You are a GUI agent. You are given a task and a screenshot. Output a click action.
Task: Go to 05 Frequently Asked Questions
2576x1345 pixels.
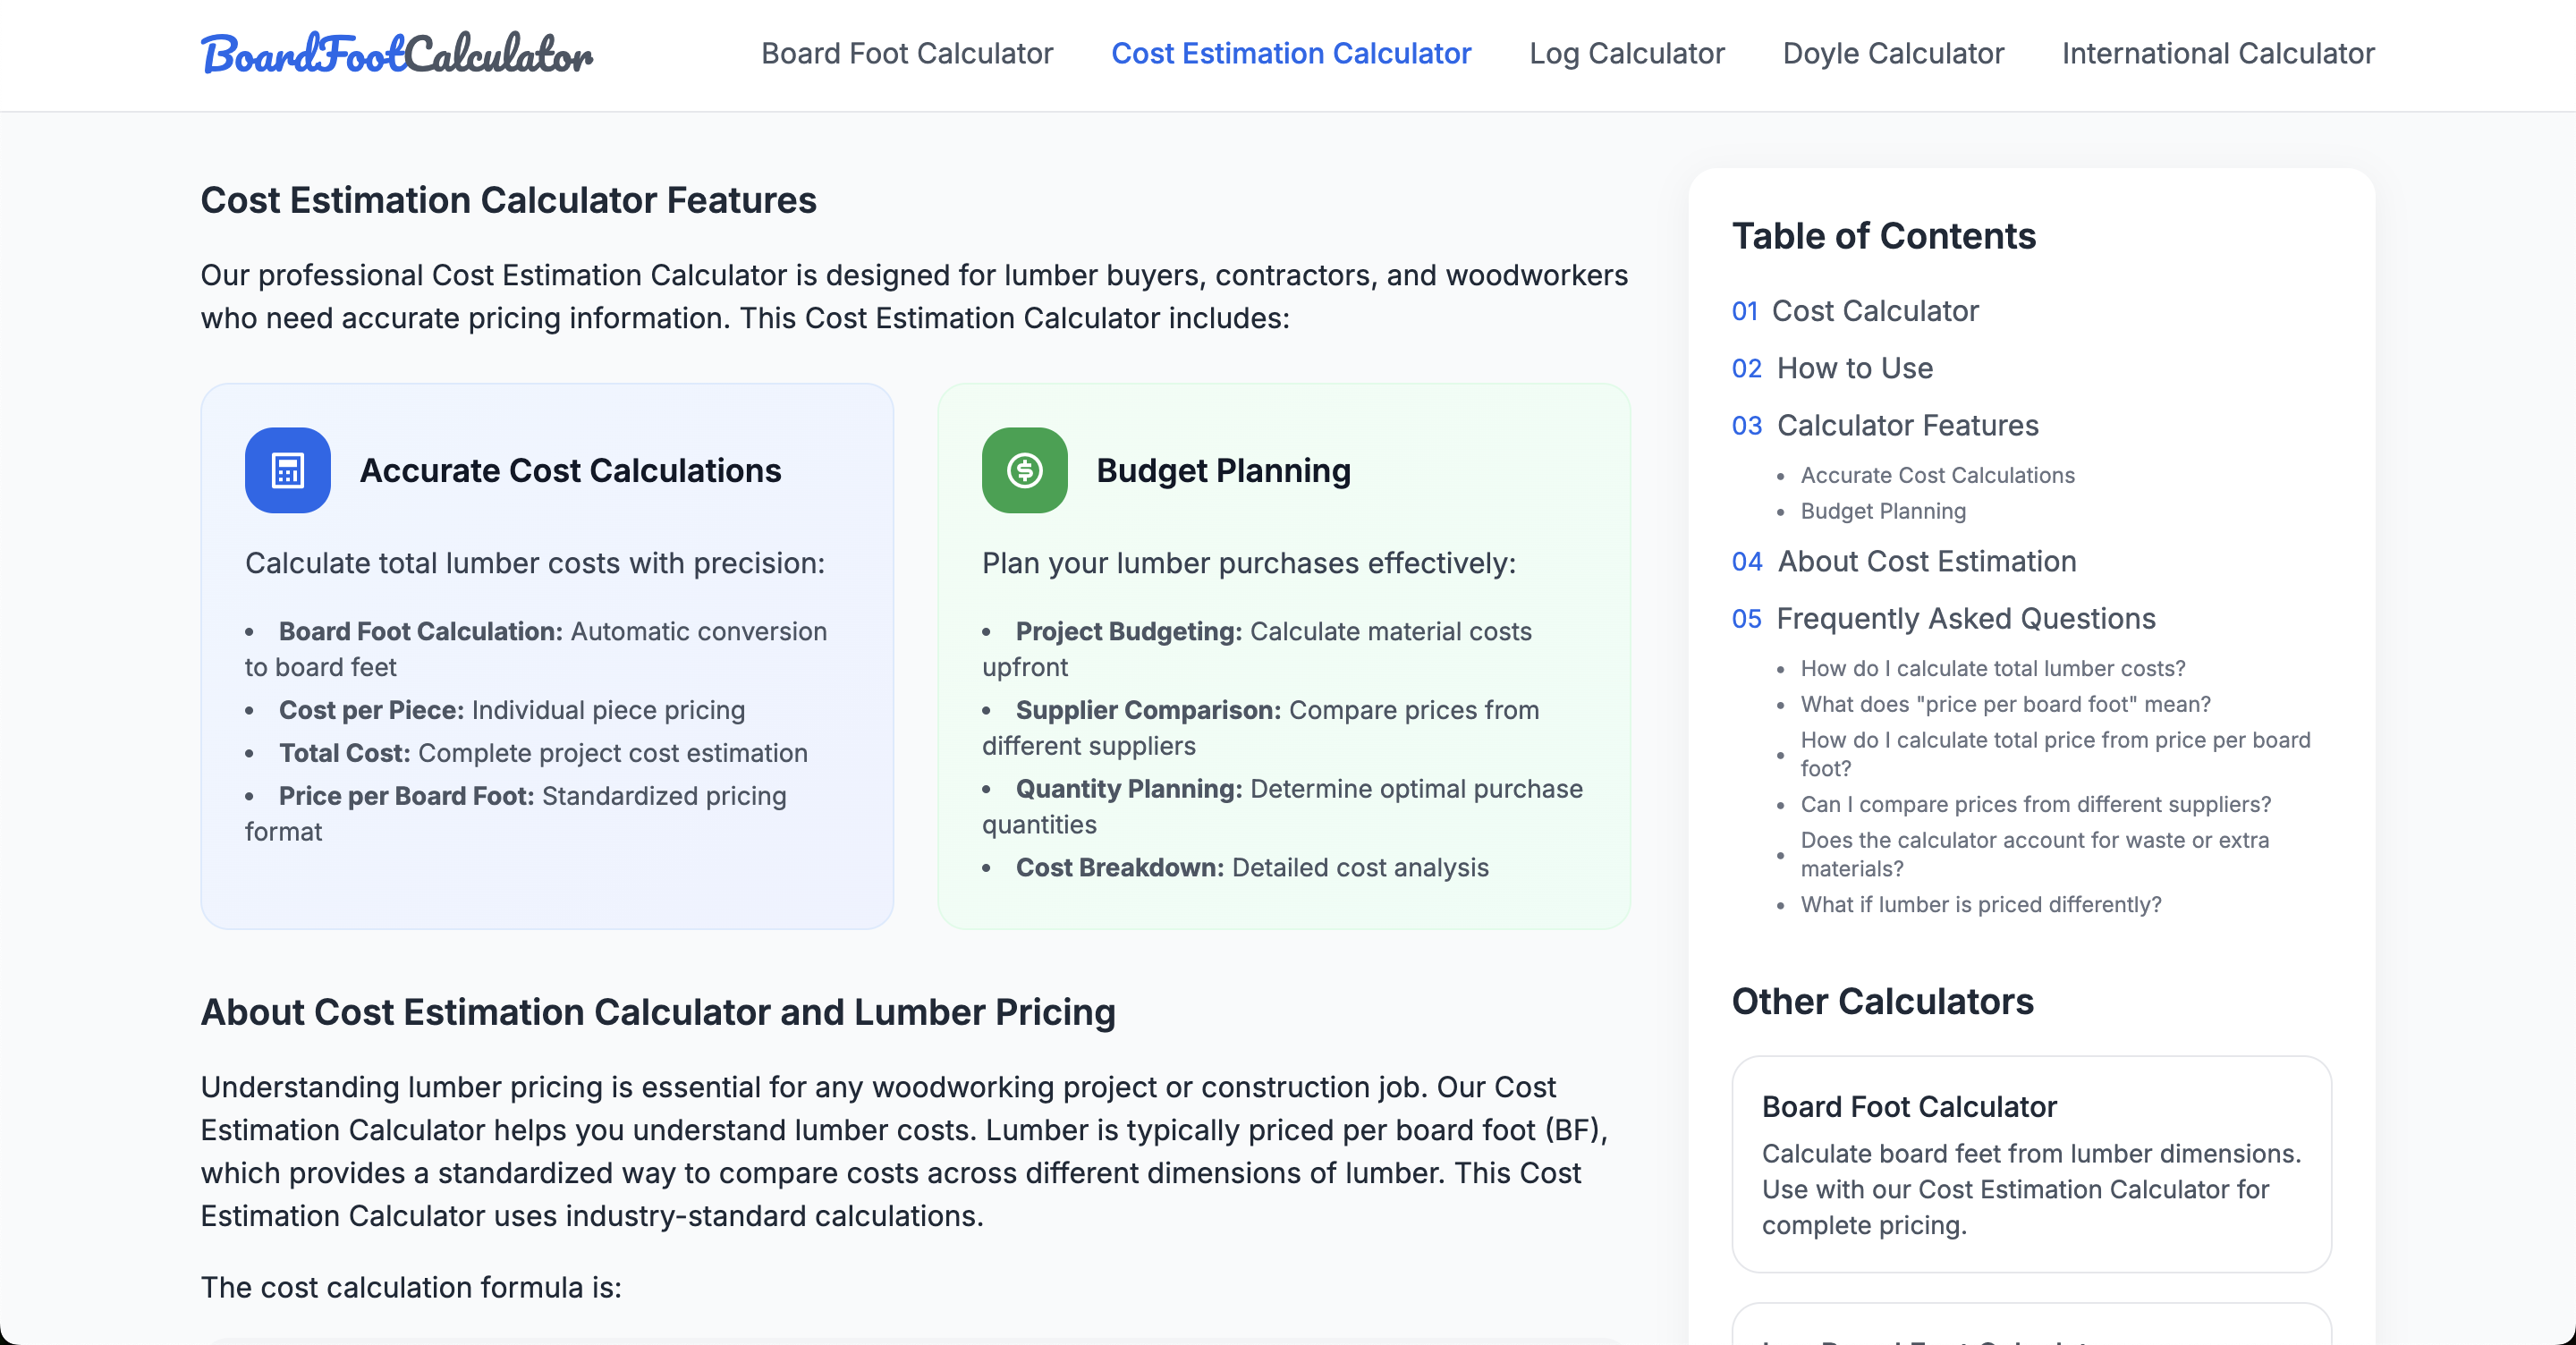[1943, 618]
